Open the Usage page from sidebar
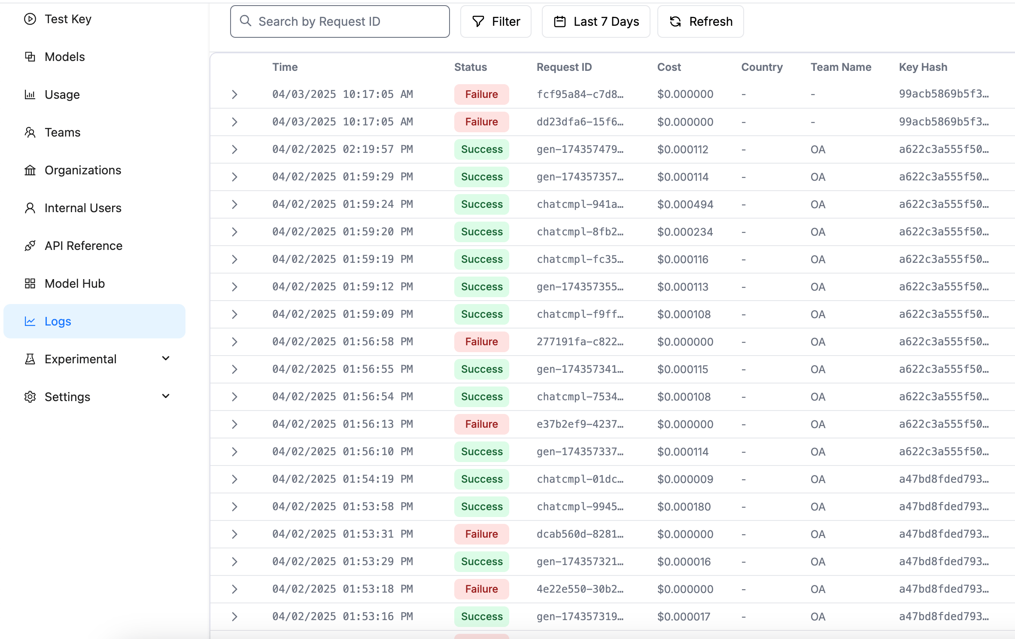1015x639 pixels. pyautogui.click(x=62, y=94)
